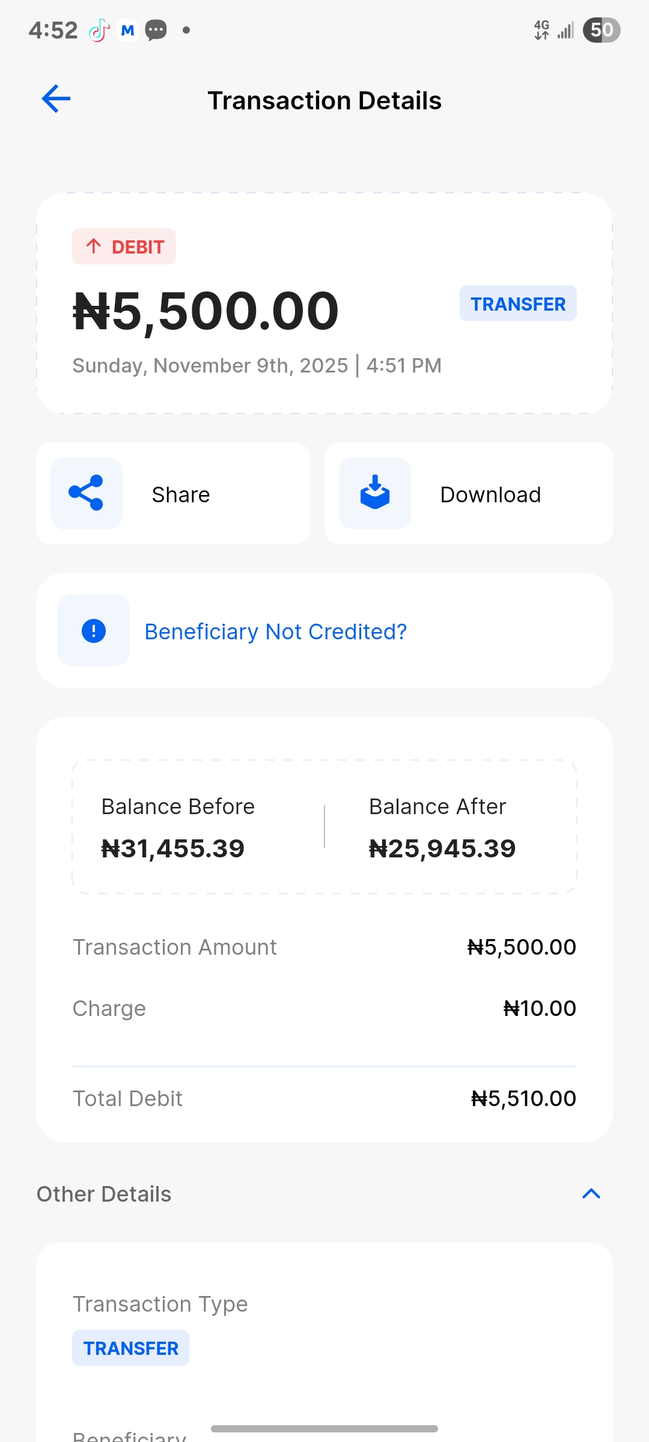Tap the TRANSFER badge under Transaction Type
This screenshot has height=1442, width=649.
(x=131, y=1348)
